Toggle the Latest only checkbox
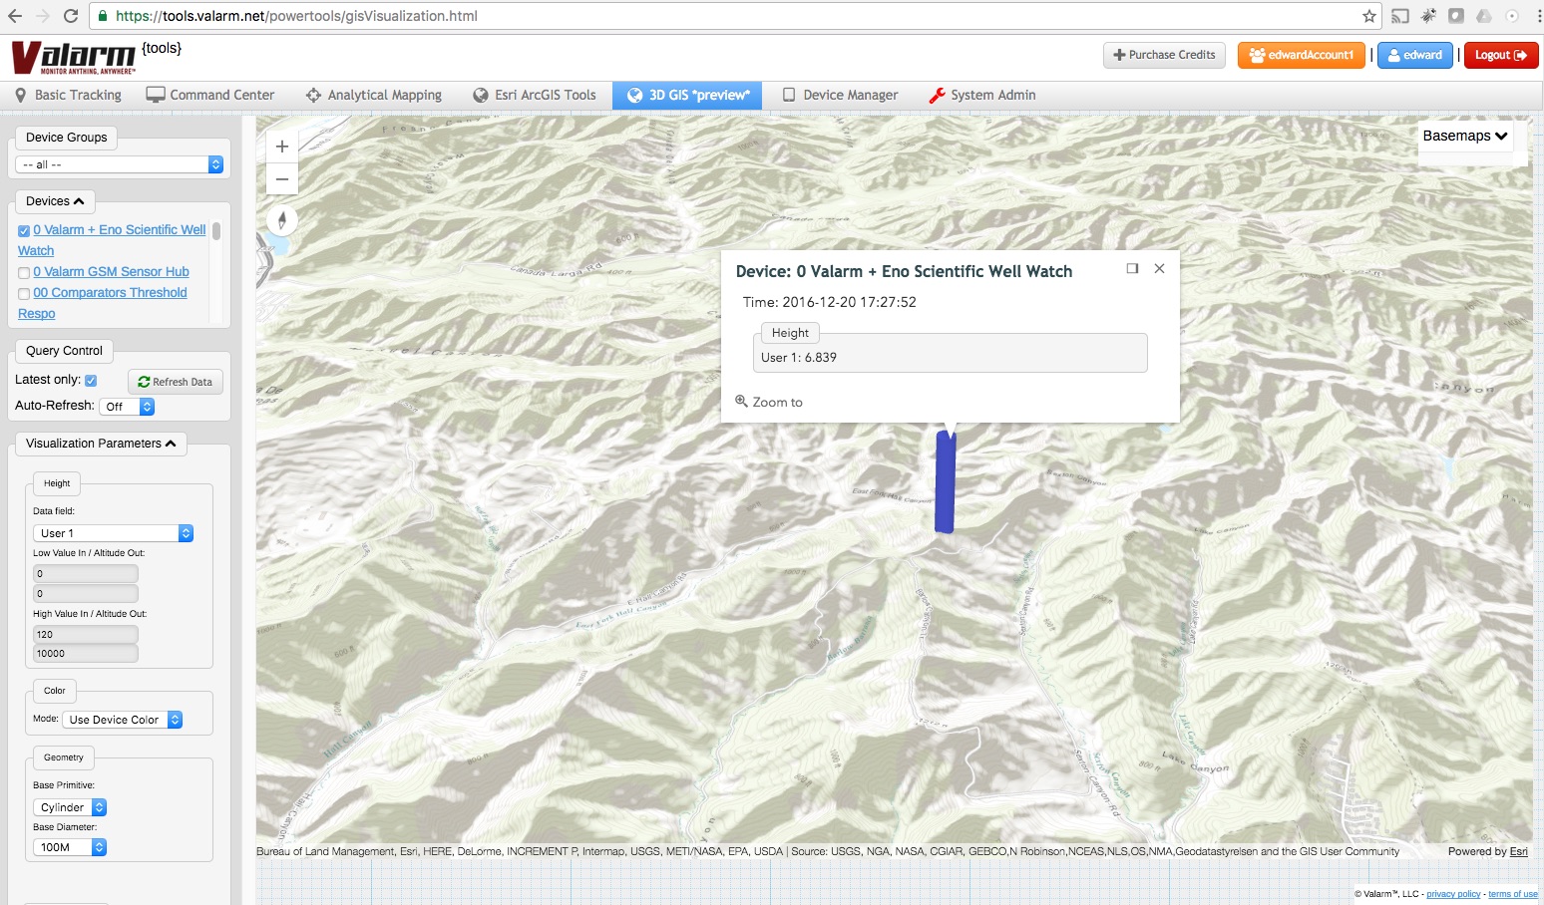1544x905 pixels. (89, 380)
